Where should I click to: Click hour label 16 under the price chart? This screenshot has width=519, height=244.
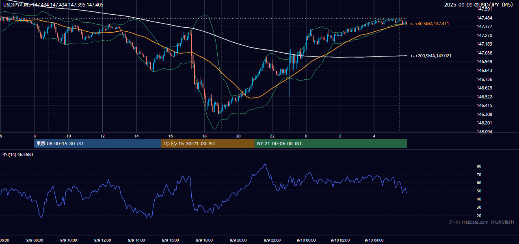tap(171, 136)
